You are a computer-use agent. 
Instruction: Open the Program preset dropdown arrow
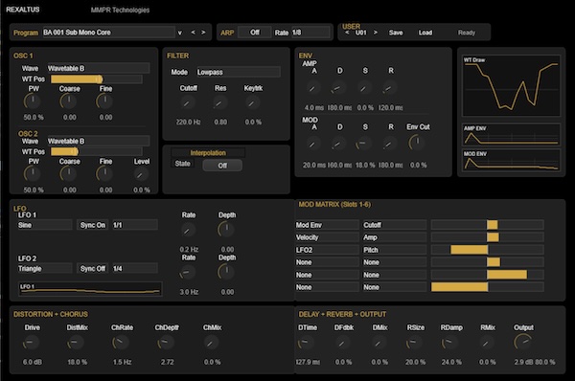pos(180,33)
